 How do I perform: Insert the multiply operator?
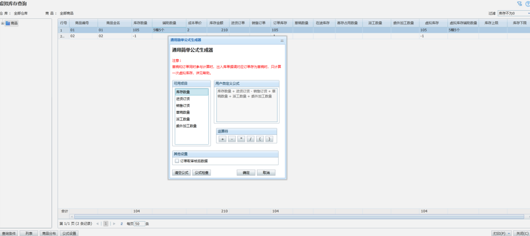[241, 139]
